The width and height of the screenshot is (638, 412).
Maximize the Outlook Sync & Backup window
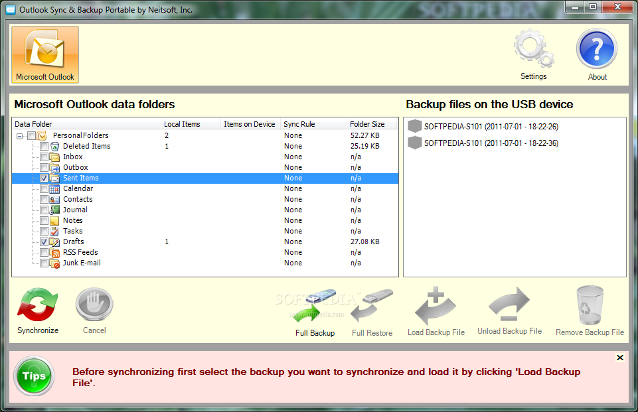(593, 7)
